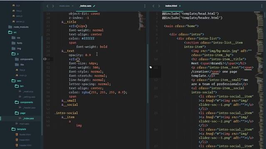The image size is (266, 149).
Task: Click the sass editor's minimap
Action: (142, 21)
